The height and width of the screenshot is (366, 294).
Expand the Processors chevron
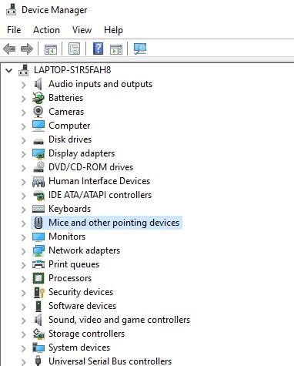tap(24, 279)
